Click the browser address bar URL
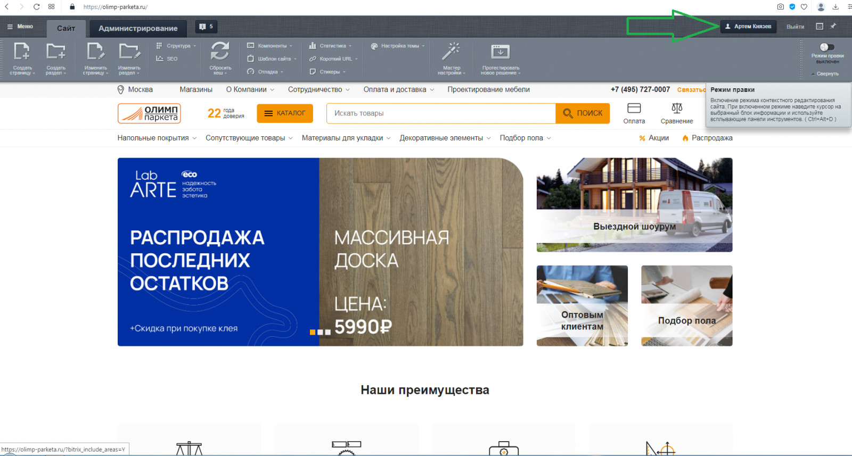The image size is (852, 456). (x=116, y=7)
